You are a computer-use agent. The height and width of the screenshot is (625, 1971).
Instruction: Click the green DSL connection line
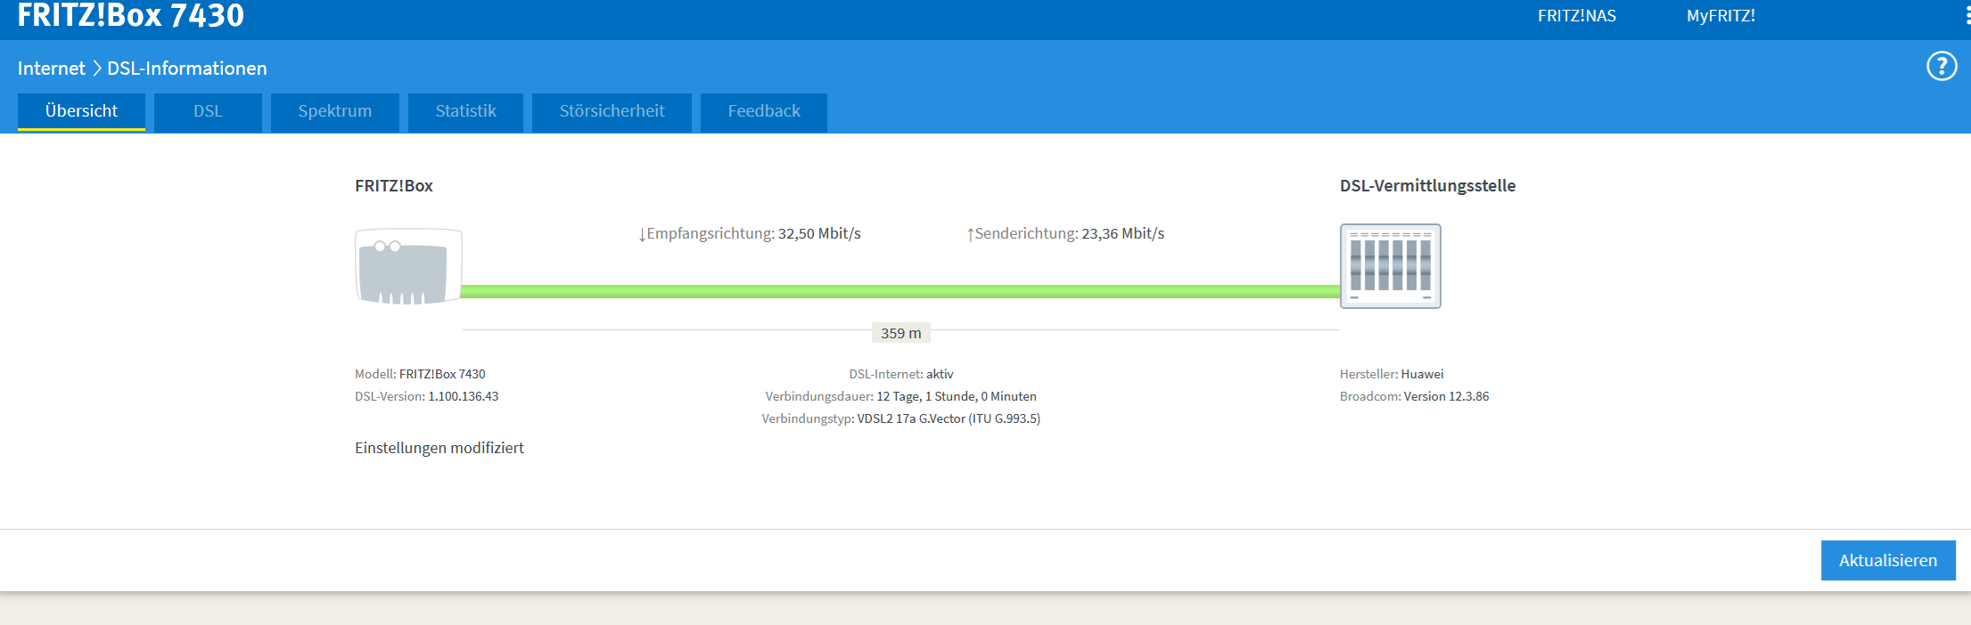click(x=900, y=291)
